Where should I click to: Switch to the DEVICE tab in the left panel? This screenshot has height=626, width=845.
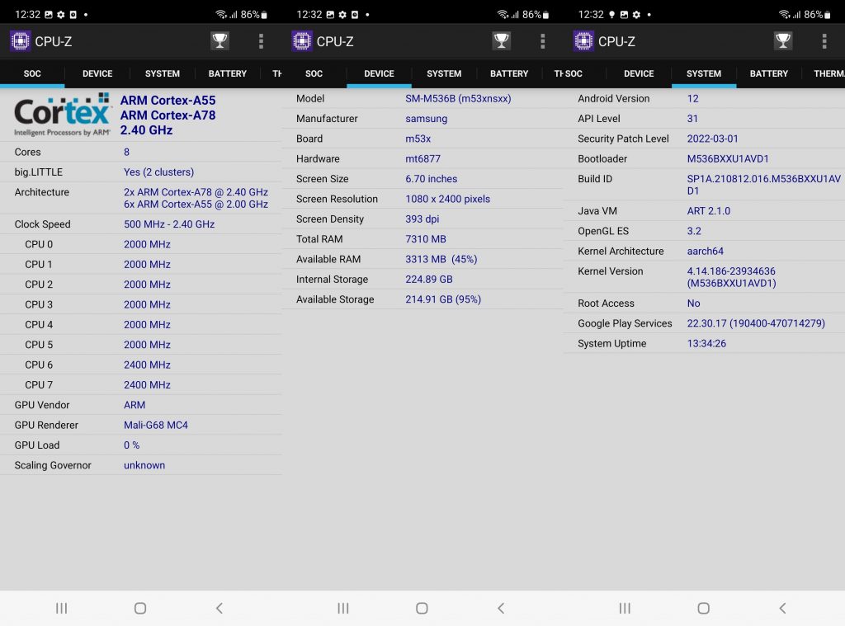point(97,73)
